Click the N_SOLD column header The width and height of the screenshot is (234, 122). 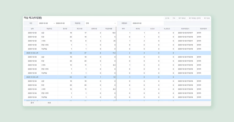(167, 29)
